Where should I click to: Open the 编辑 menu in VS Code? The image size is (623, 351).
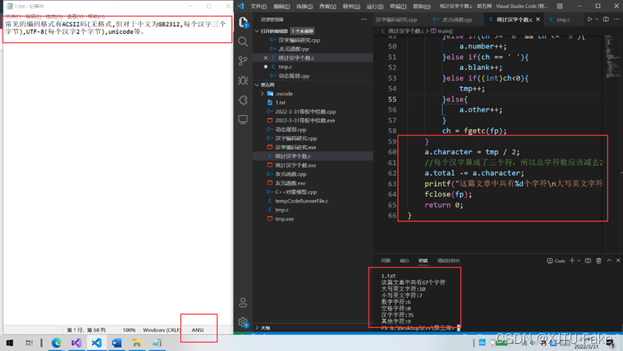pyautogui.click(x=282, y=6)
